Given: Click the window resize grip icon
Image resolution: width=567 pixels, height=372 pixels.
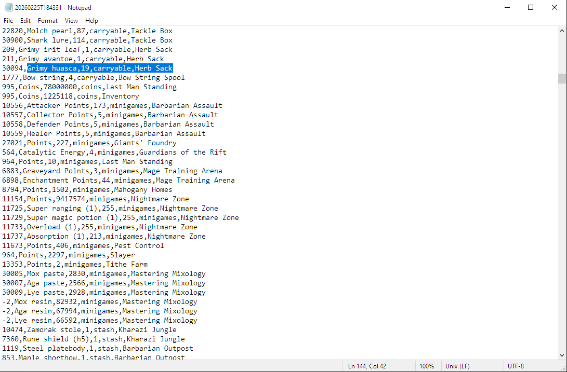Looking at the screenshot, I should click(x=563, y=368).
